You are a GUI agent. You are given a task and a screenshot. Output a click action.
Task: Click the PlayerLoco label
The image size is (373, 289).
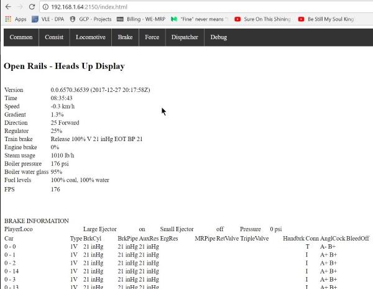pos(19,229)
